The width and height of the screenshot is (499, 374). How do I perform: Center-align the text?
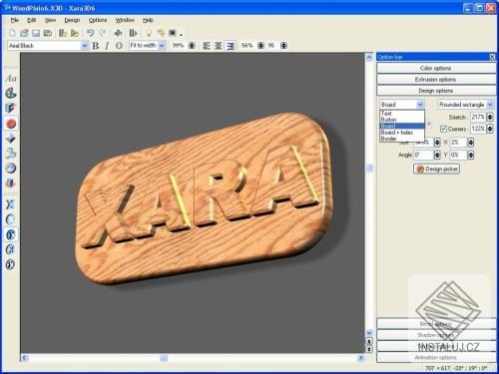(x=218, y=46)
